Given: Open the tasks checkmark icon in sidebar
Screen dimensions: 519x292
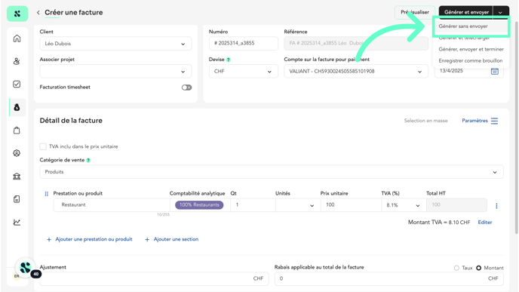Looking at the screenshot, I should click(x=17, y=84).
